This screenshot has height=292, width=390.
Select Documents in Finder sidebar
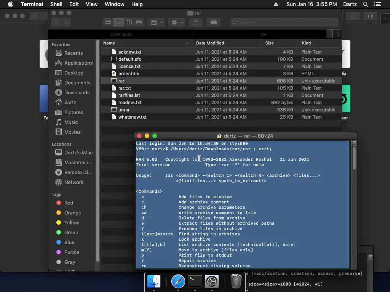coord(73,83)
